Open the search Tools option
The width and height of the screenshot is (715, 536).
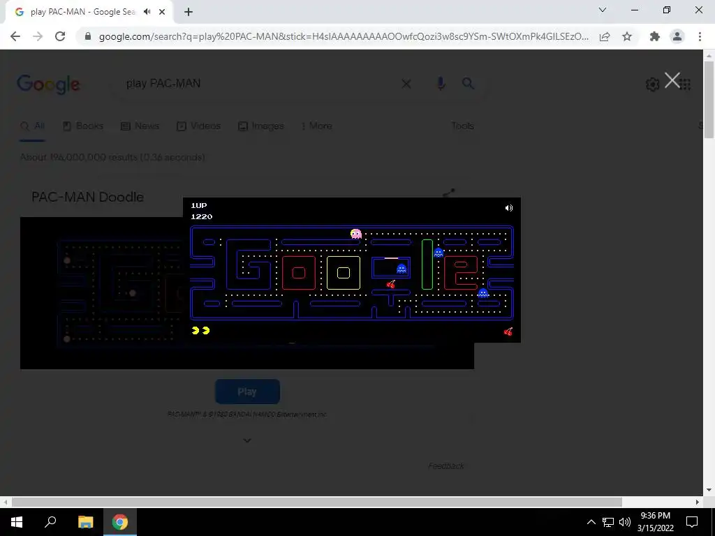pyautogui.click(x=462, y=126)
